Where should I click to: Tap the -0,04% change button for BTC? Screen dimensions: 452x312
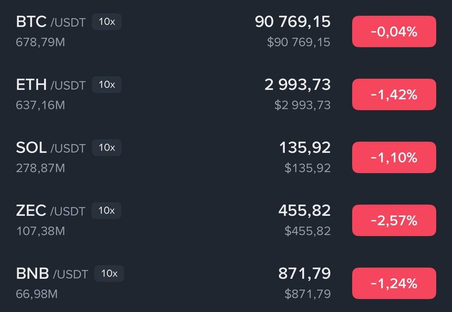tap(394, 31)
